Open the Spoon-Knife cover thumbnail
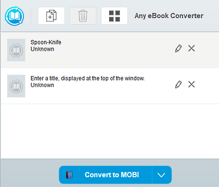 (16, 50)
